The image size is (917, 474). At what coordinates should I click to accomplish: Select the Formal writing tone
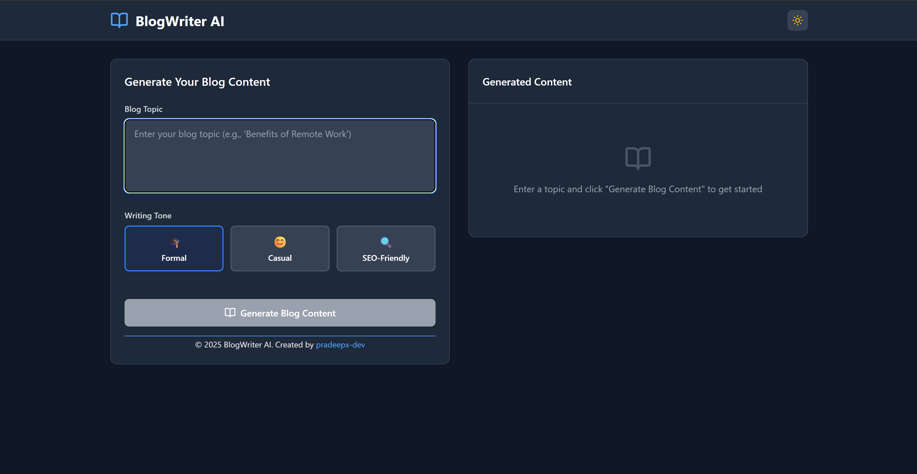pyautogui.click(x=174, y=248)
